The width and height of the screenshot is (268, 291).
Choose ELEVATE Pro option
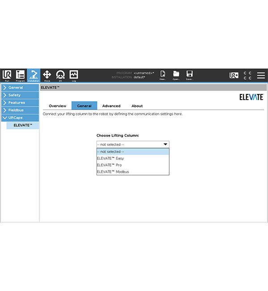133,165
